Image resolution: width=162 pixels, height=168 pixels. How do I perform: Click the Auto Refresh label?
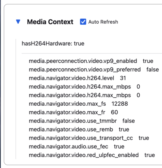[x=103, y=22]
